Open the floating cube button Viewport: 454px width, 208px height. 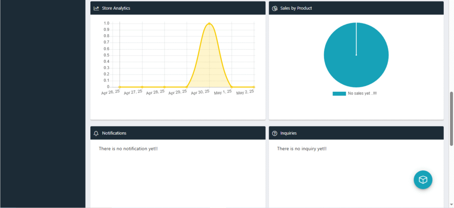(423, 180)
